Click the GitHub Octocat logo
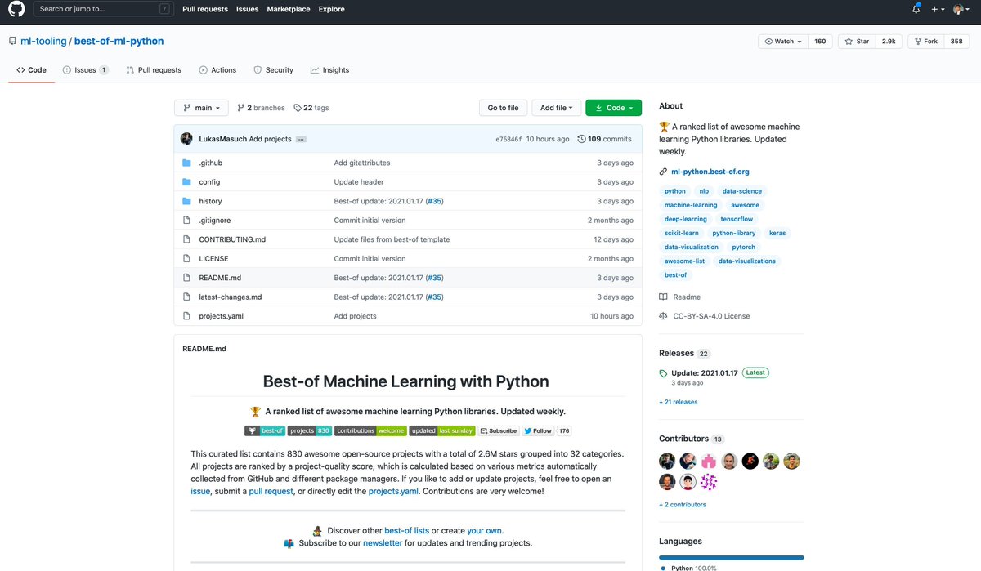The width and height of the screenshot is (981, 571). [x=16, y=9]
